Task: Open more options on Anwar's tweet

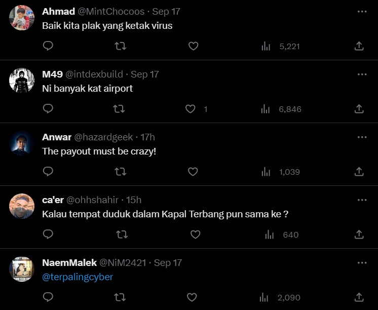Action: coord(362,137)
